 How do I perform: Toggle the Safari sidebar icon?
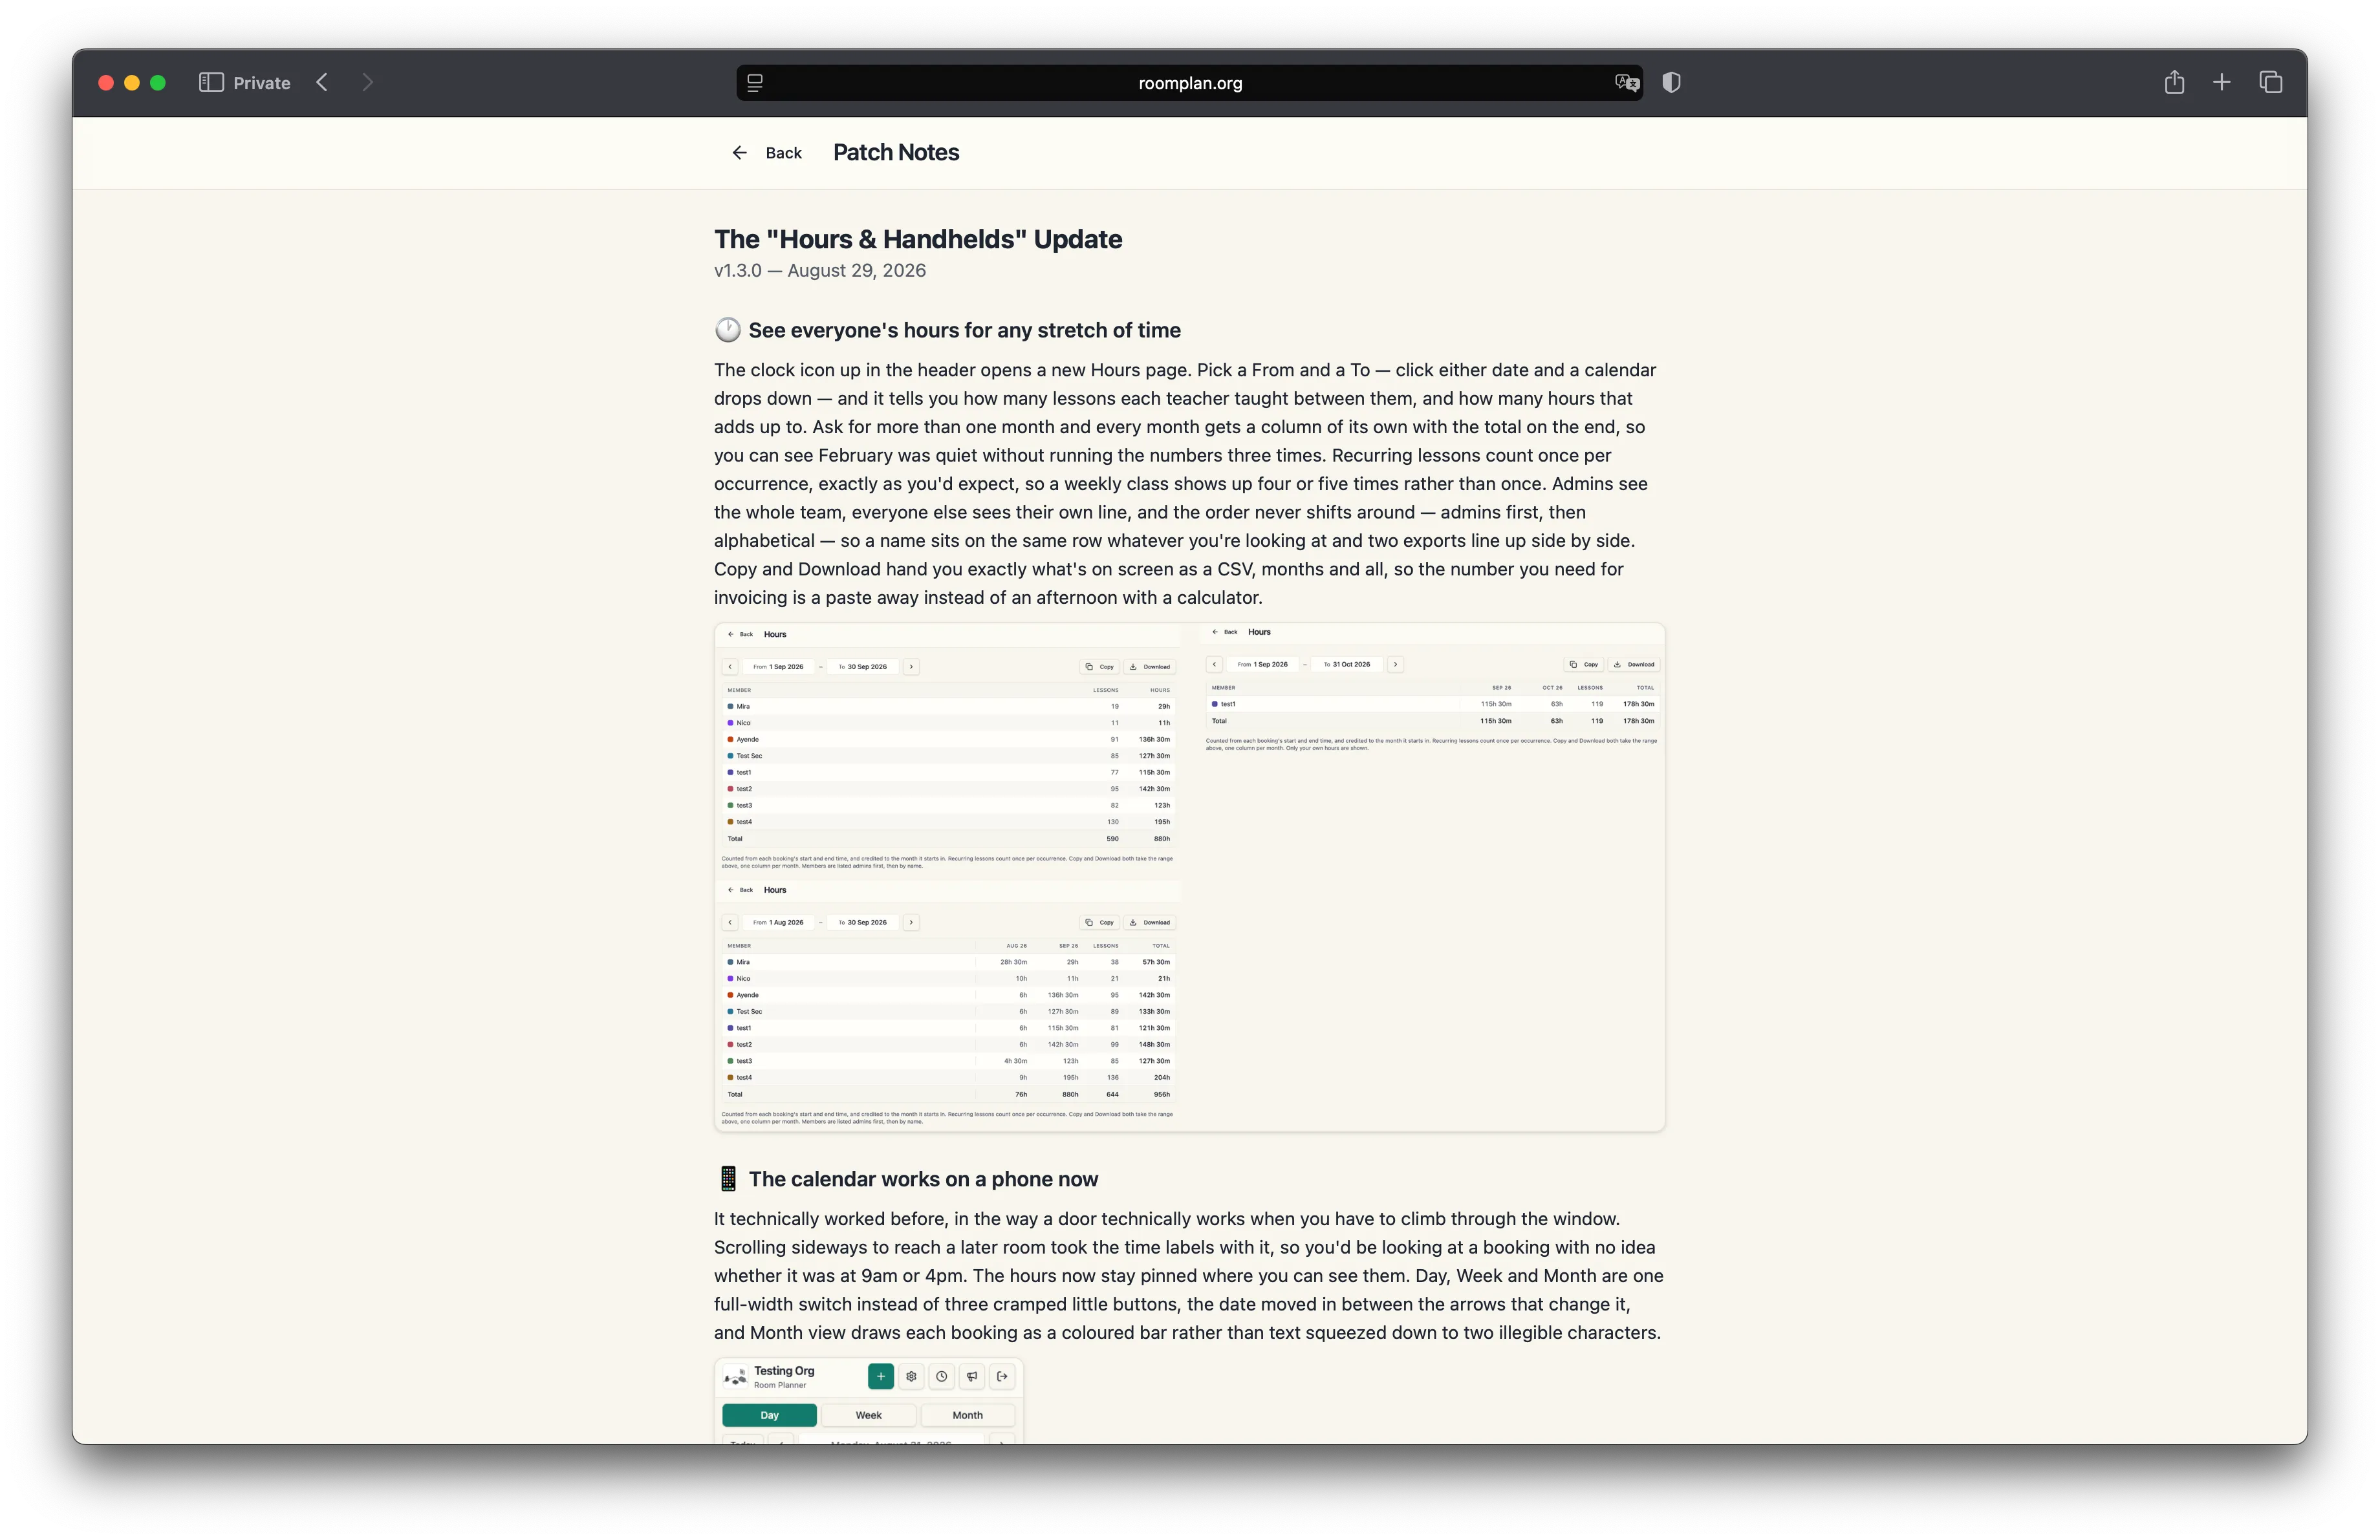pyautogui.click(x=211, y=83)
